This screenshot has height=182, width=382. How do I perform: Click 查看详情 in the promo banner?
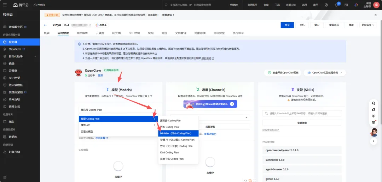(168, 15)
